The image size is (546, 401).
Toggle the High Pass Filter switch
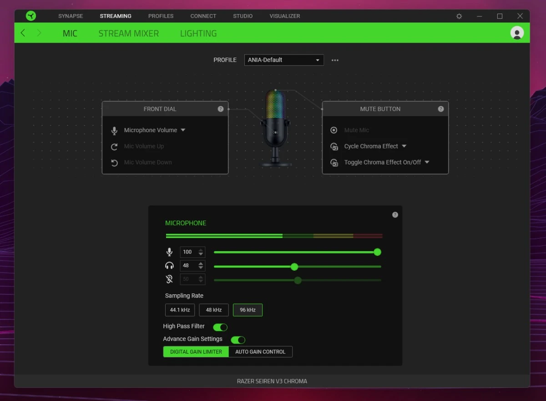tap(220, 327)
